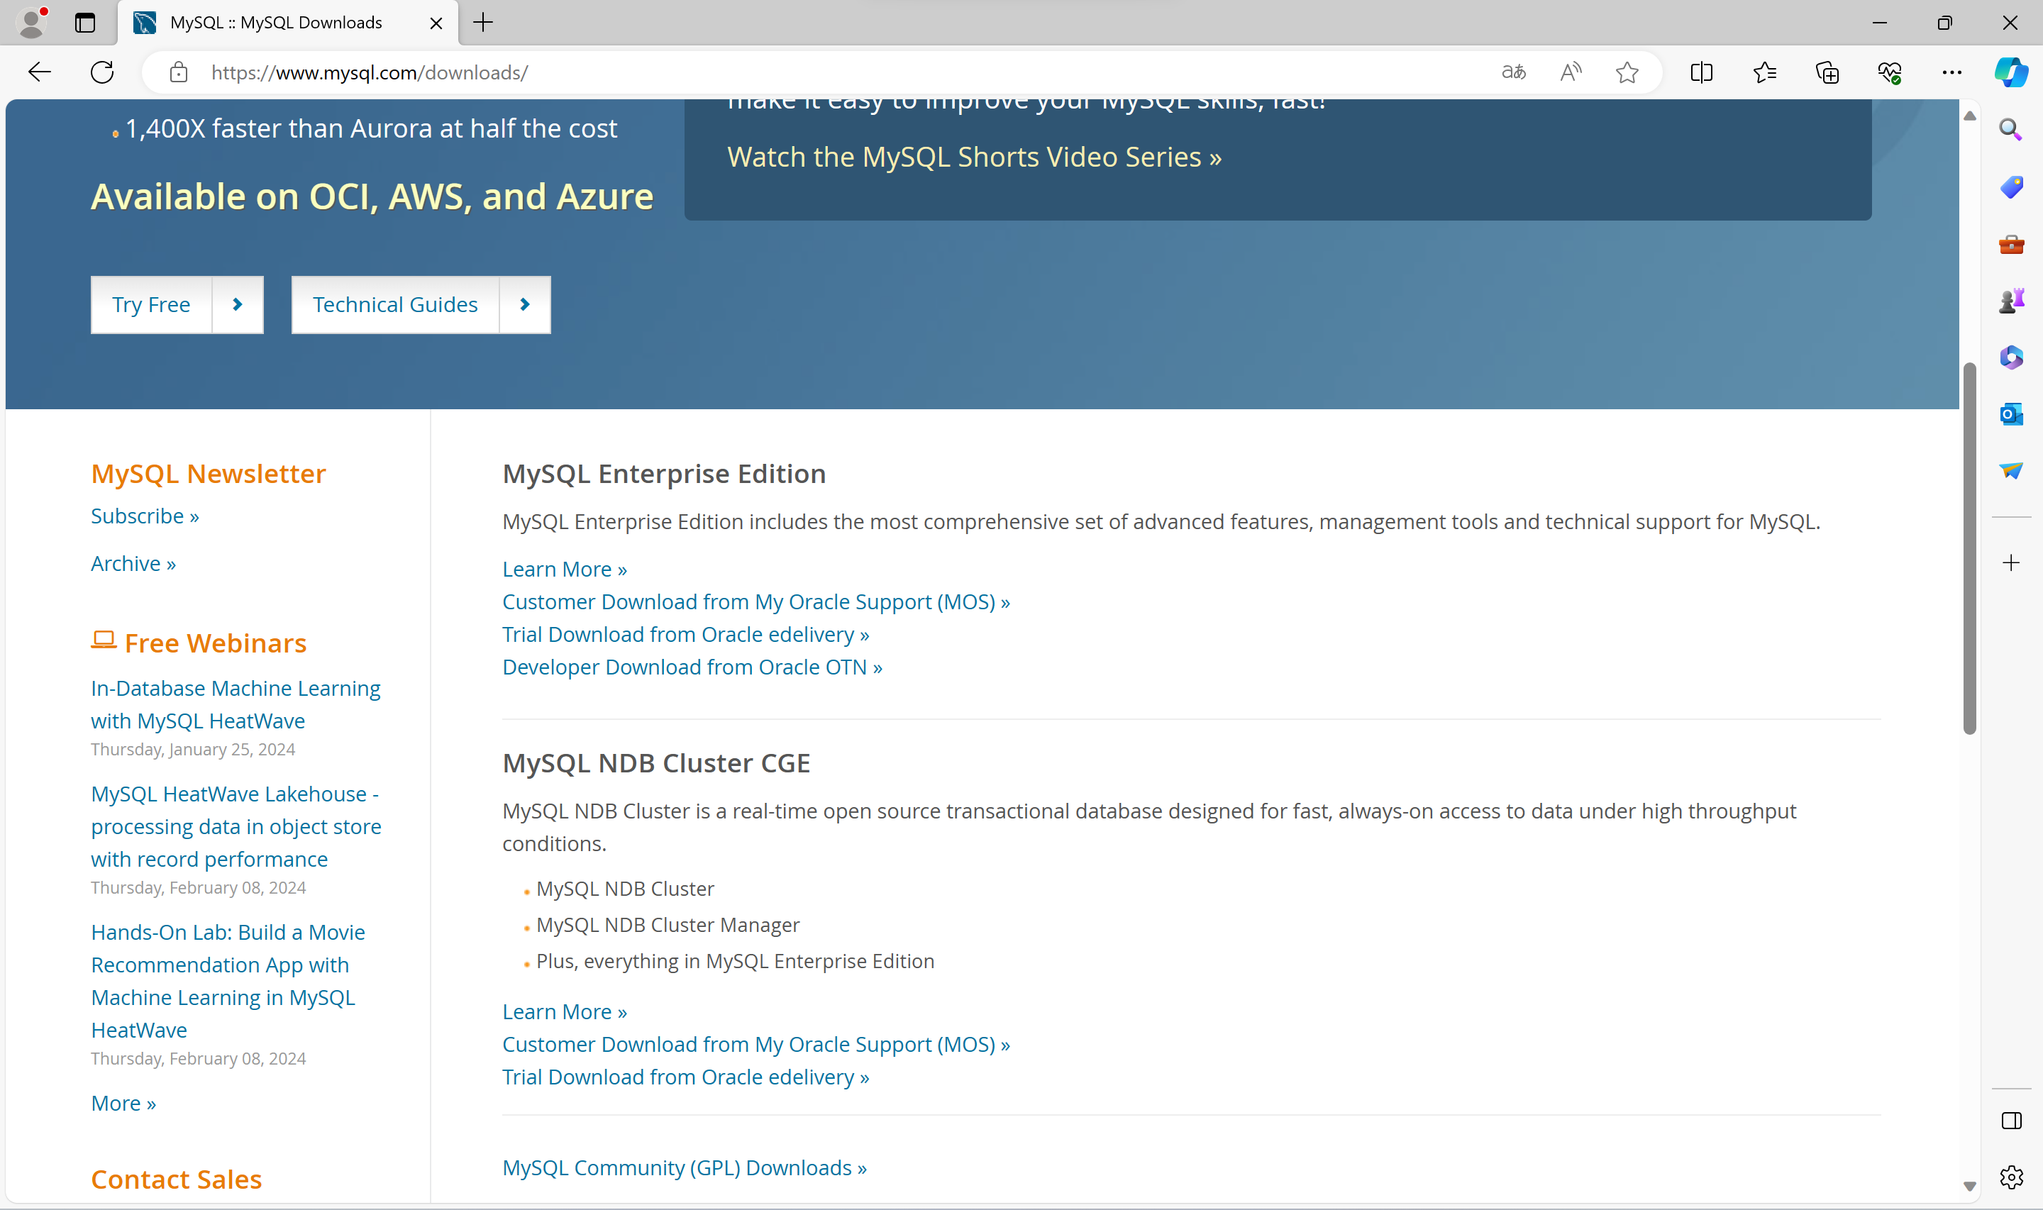Expand the Technical Guides arrow

525,304
